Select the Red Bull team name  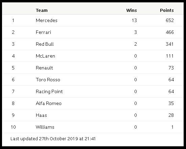point(45,44)
